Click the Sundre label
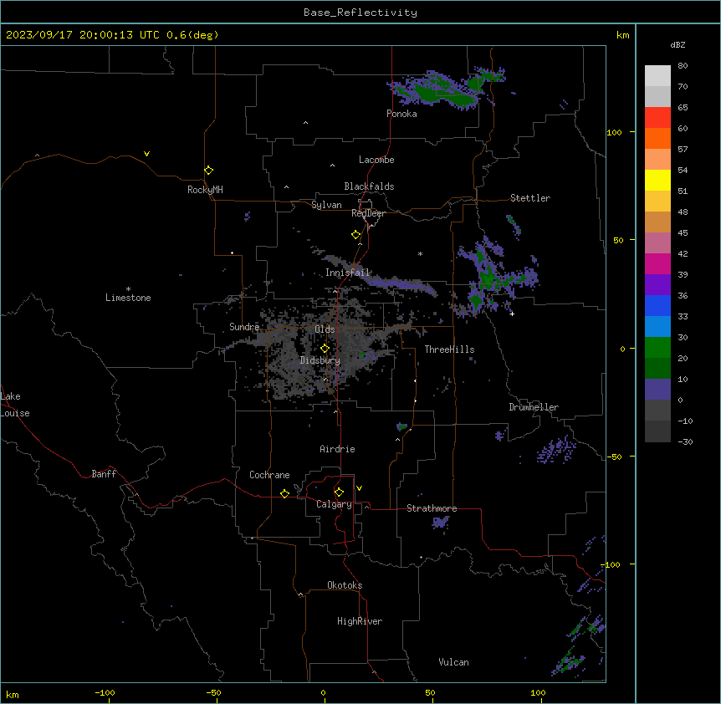 click(x=244, y=327)
